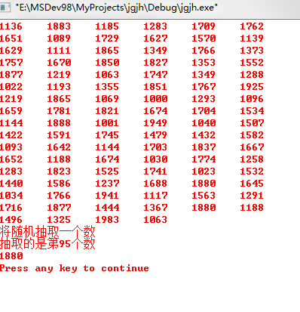Viewport: 300px width, 312px height.
Task: Click the line 将随机抽取一个数
Action: click(x=47, y=231)
